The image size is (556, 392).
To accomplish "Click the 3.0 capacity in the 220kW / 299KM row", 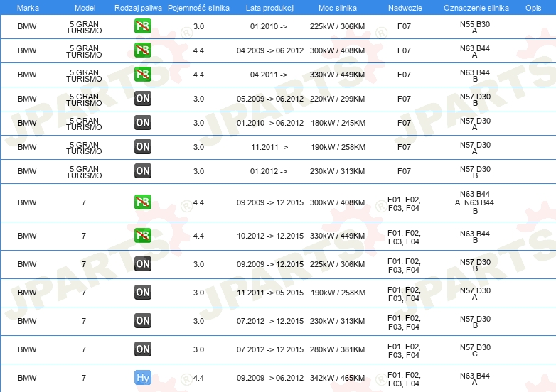I will pyautogui.click(x=198, y=99).
